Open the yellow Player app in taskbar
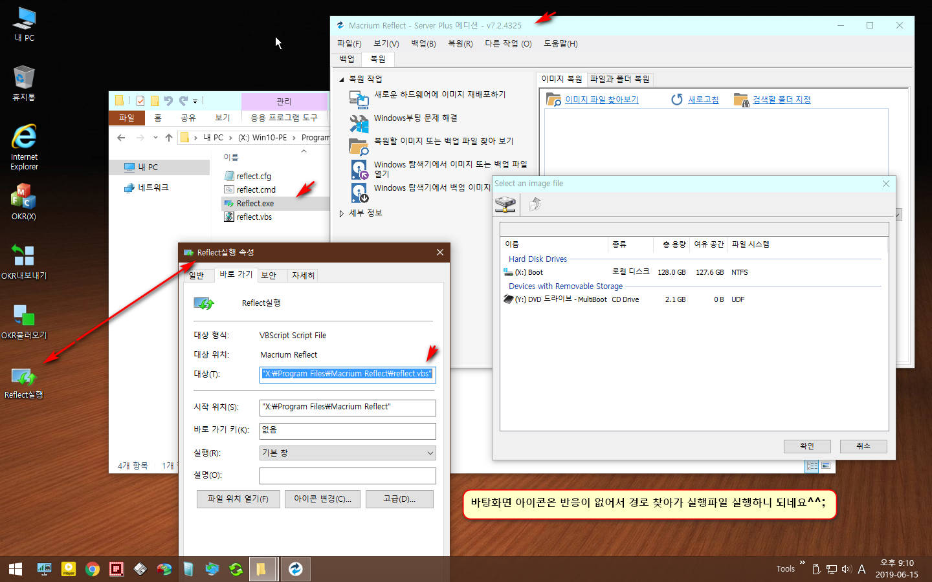932x582 pixels. (x=69, y=569)
